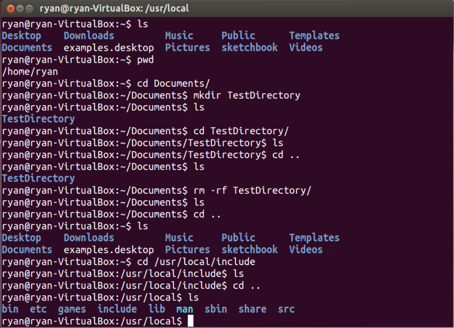This screenshot has width=454, height=328.
Task: Click the Pictures directory label
Action: 187,48
